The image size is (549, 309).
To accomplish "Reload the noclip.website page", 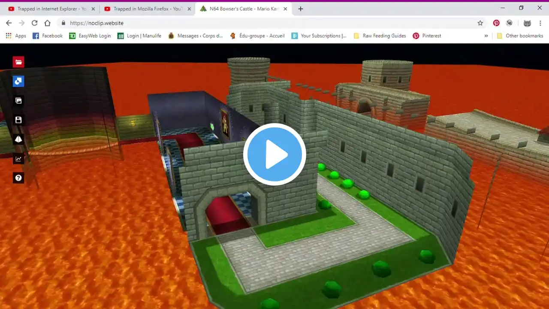I will coord(35,23).
